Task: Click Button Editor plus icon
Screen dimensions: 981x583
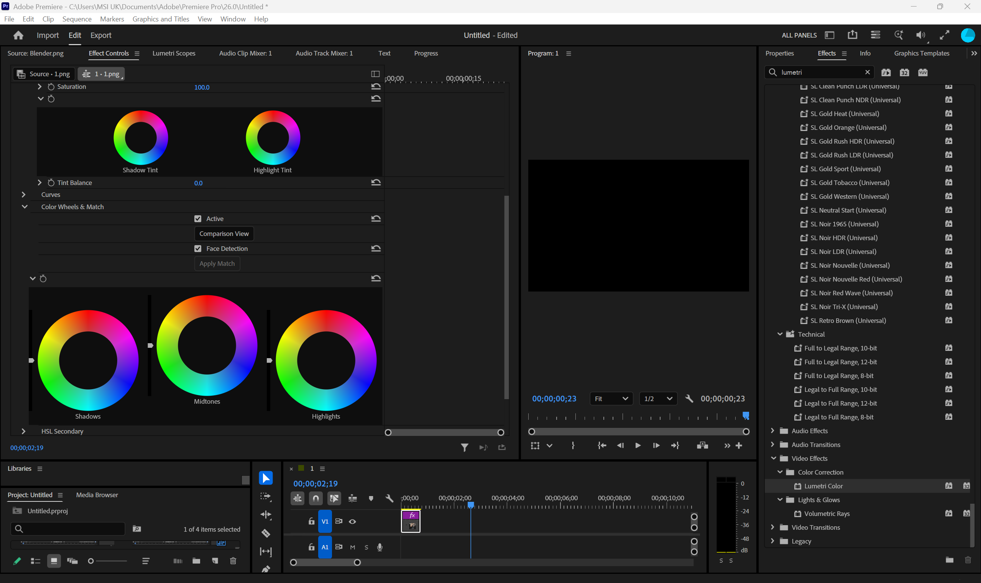Action: click(739, 445)
